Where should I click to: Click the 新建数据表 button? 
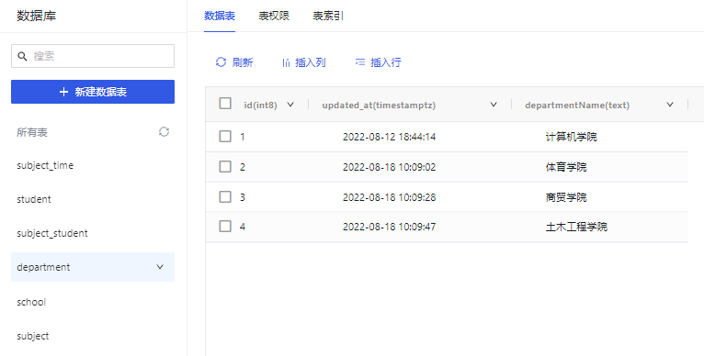pyautogui.click(x=93, y=92)
